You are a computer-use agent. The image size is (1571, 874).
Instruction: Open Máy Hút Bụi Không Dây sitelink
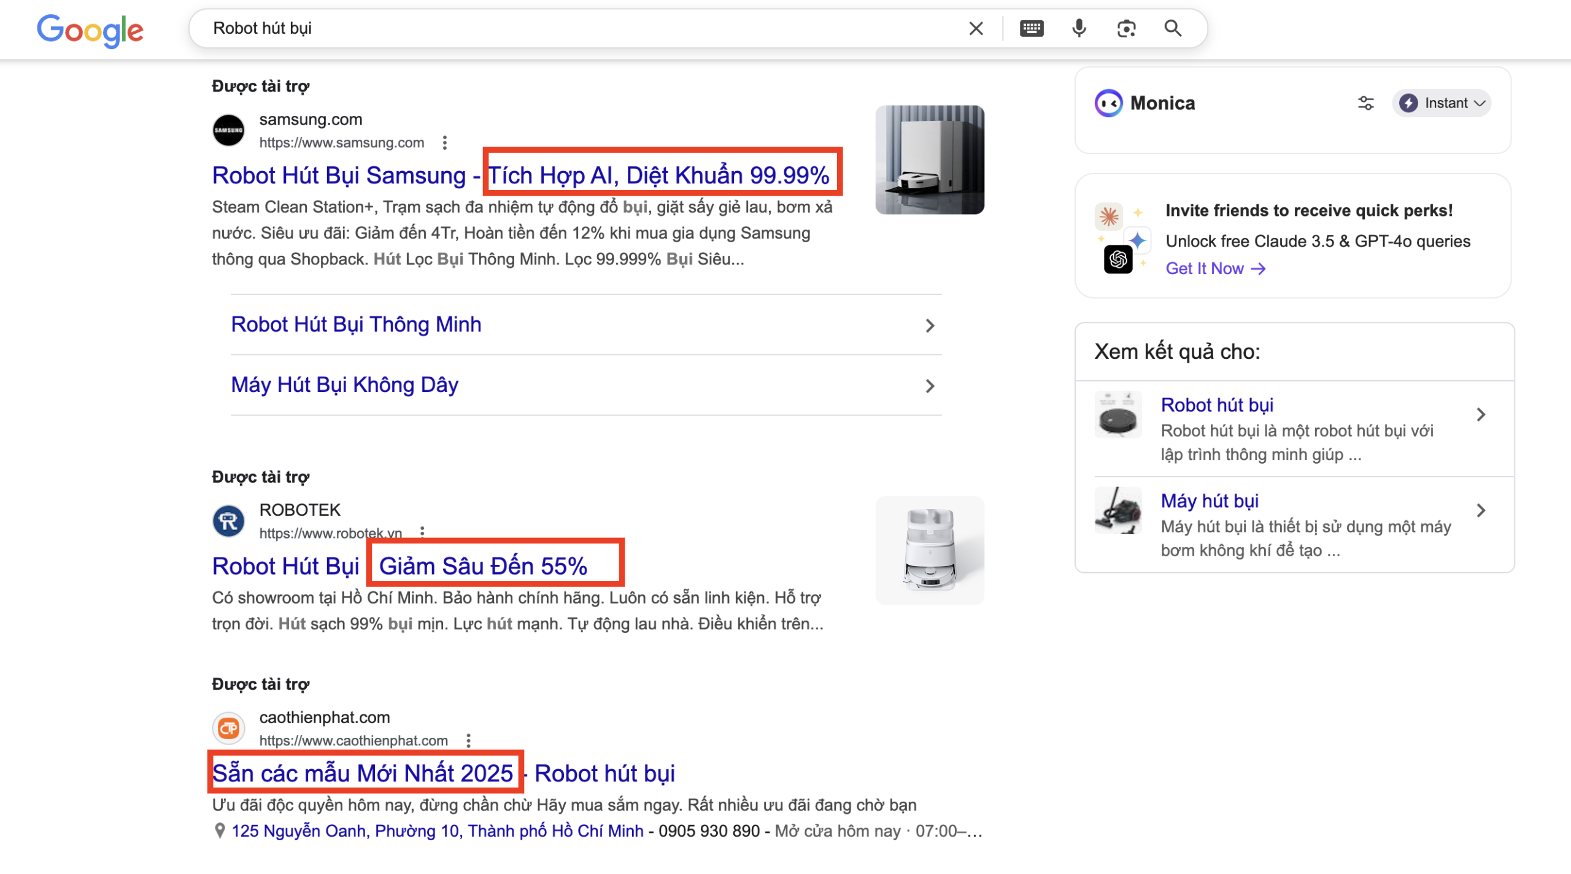point(344,385)
